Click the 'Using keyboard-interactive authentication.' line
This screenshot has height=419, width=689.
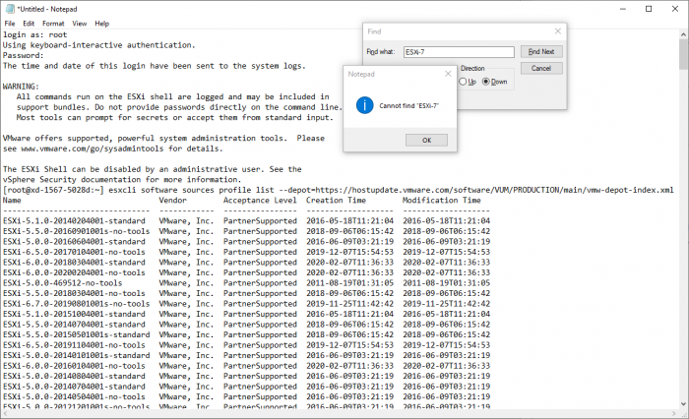pyautogui.click(x=98, y=45)
